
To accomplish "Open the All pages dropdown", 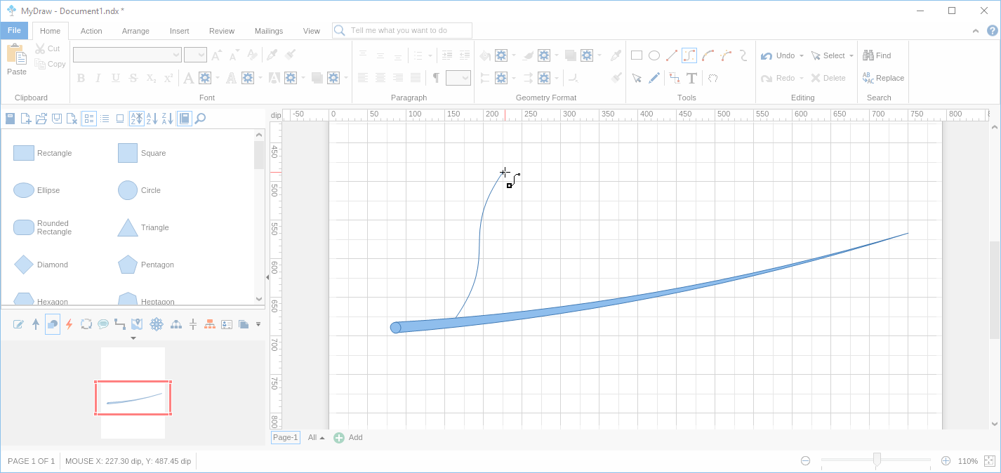I will click(x=316, y=437).
